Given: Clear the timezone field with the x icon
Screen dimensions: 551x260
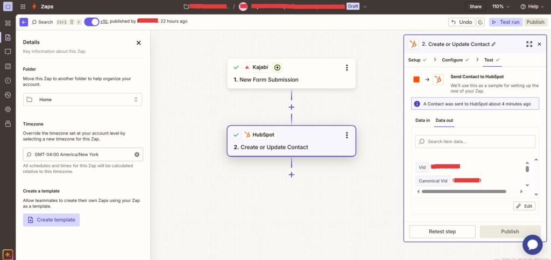Looking at the screenshot, I should pyautogui.click(x=137, y=154).
